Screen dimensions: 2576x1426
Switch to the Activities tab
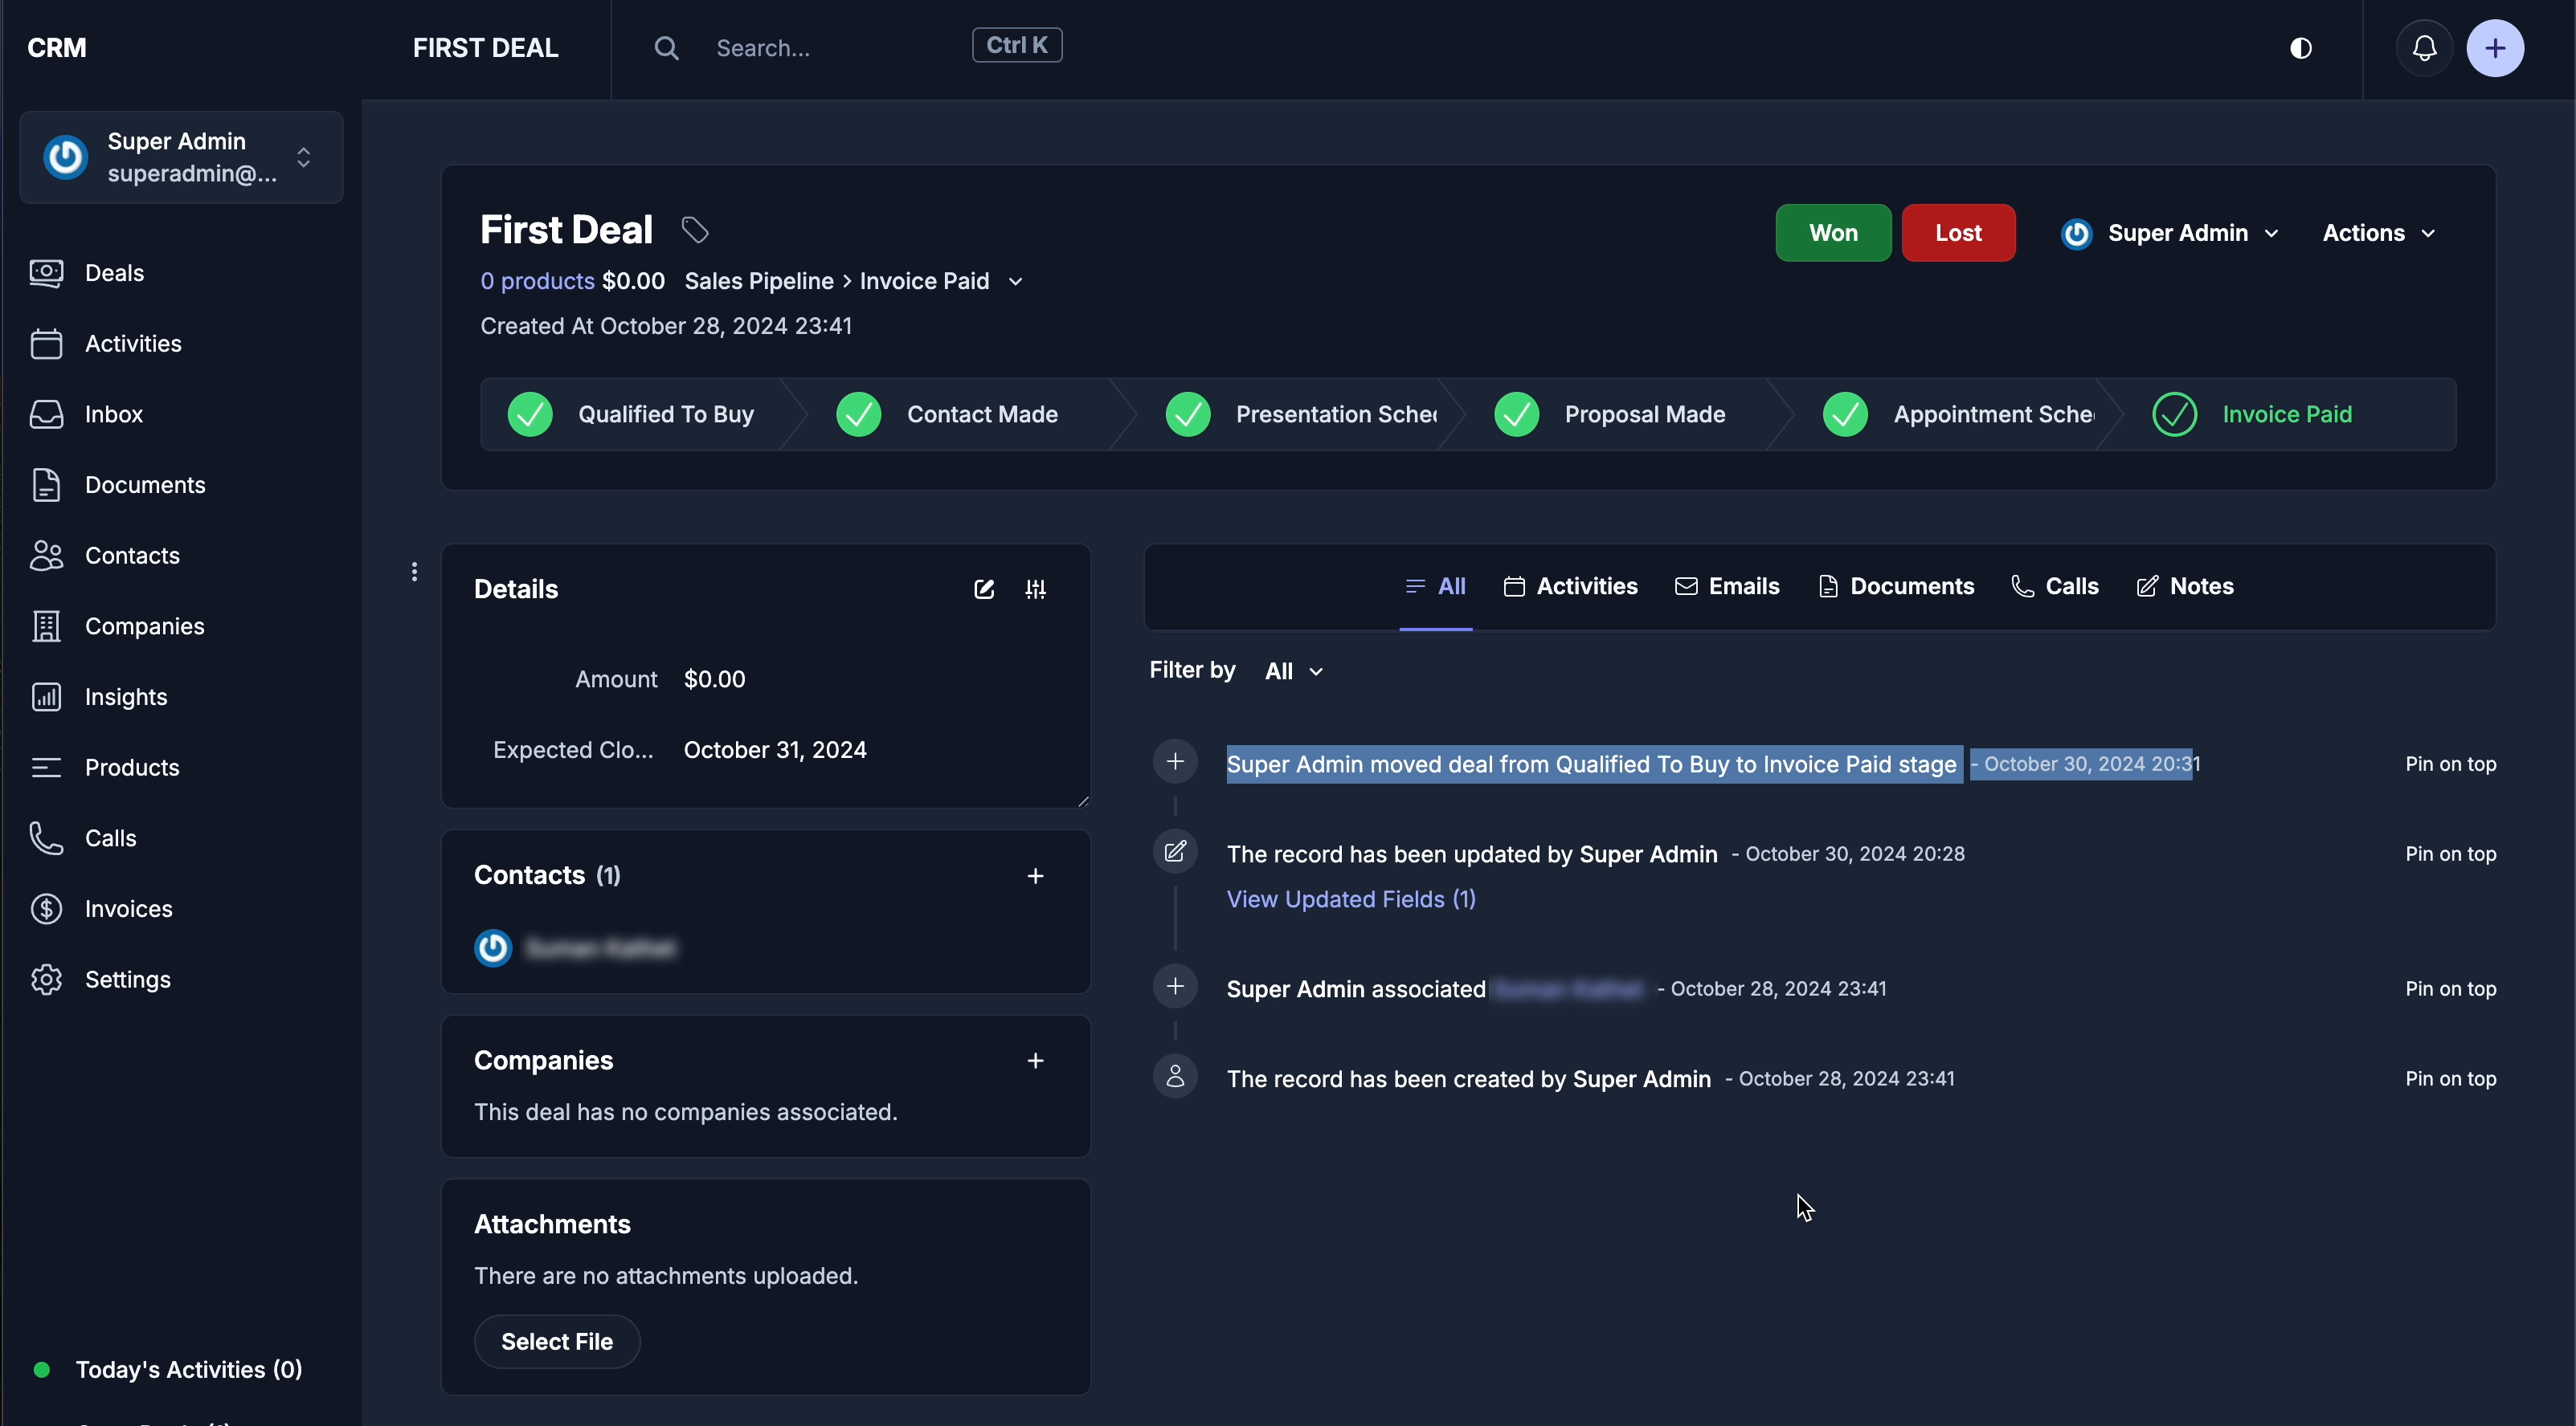1570,587
